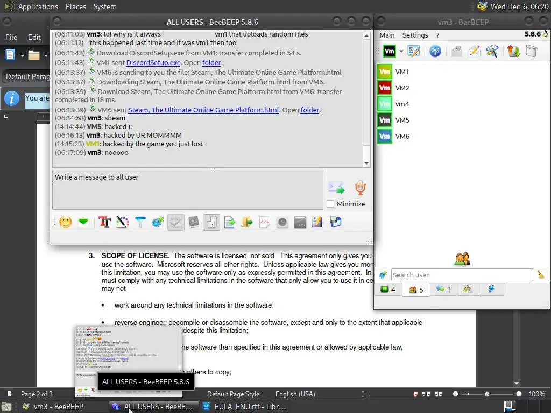Select user VM1 in the user list
Screen dimensions: 551x413
tap(462, 72)
